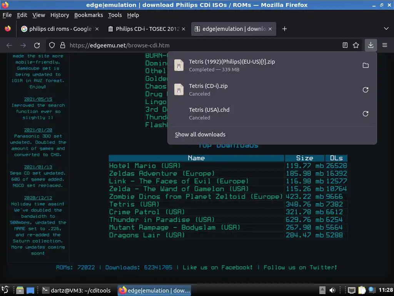
Task: Open Zeldas Adventure (Europe) link
Action: (162, 174)
